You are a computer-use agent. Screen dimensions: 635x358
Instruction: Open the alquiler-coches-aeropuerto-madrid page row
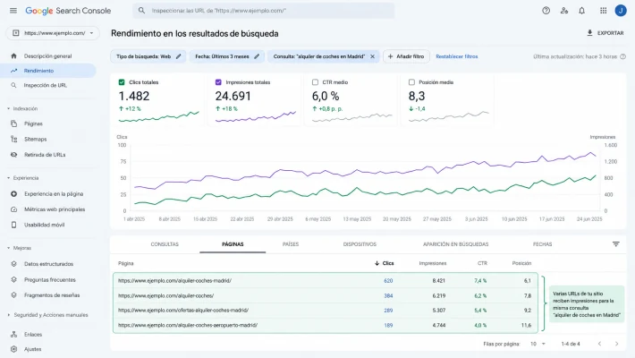point(326,325)
